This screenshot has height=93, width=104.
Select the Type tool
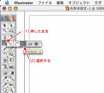pos(11,37)
